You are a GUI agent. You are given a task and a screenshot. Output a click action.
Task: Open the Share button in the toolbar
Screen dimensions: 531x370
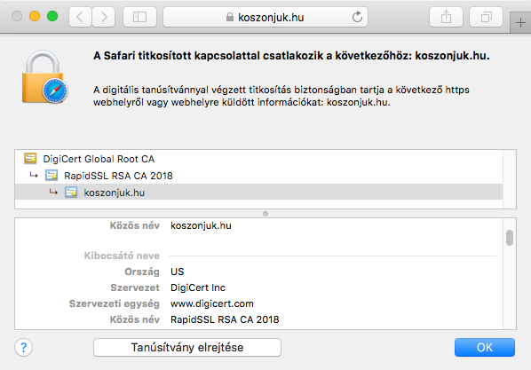pyautogui.click(x=446, y=17)
